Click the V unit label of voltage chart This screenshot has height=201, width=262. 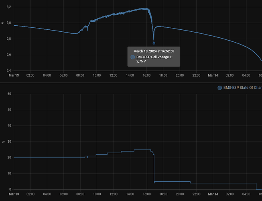coord(3,23)
